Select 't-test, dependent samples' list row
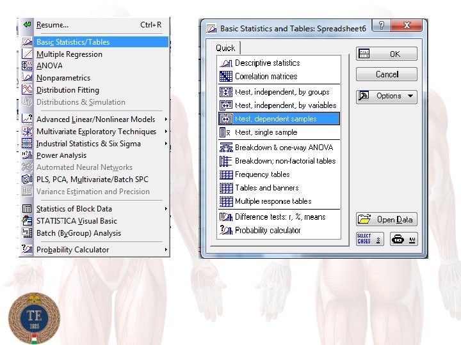461x345 pixels. (279, 119)
